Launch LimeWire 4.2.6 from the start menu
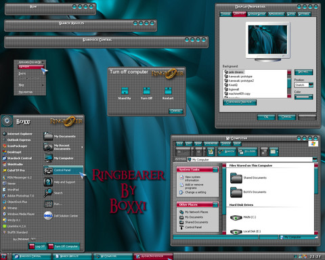Screen dimensions: 325x260 pyautogui.click(x=14, y=226)
